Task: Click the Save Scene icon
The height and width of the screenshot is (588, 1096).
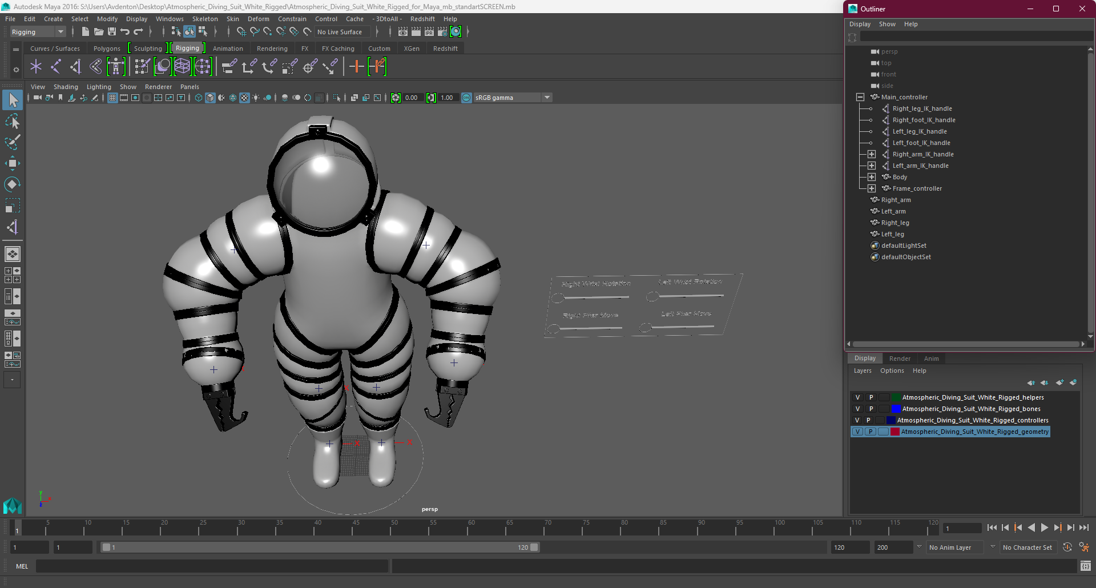Action: tap(112, 32)
